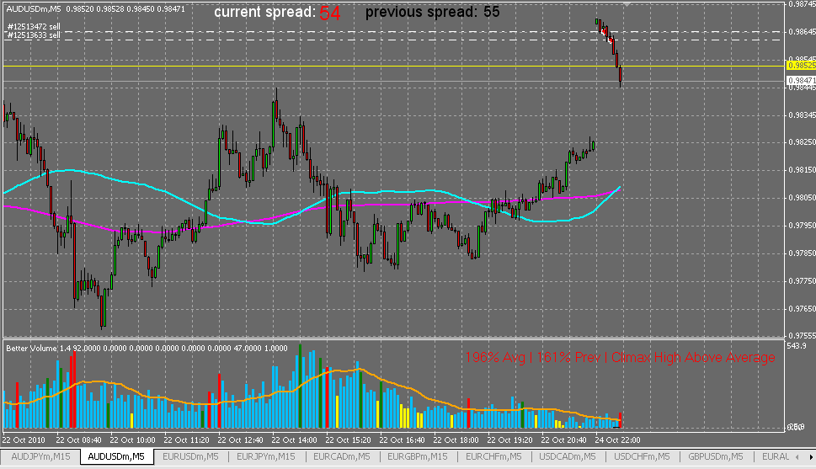Click the yellow 0.98525 price label

click(801, 66)
